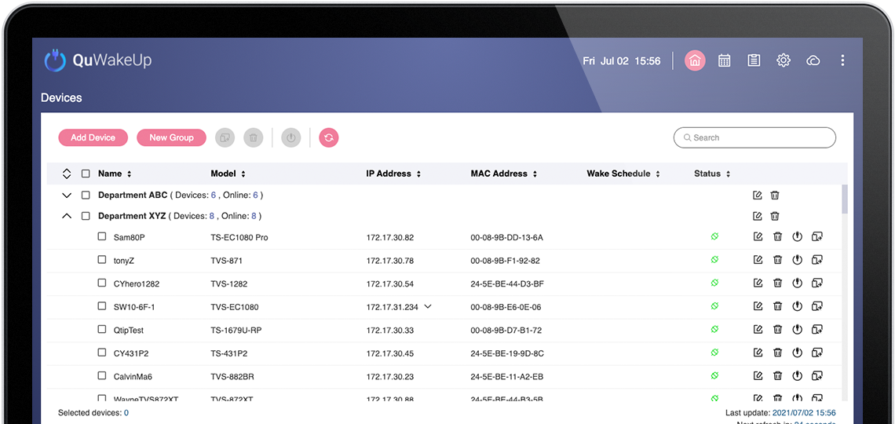Open the logs icon in header
The height and width of the screenshot is (424, 895).
pos(754,60)
